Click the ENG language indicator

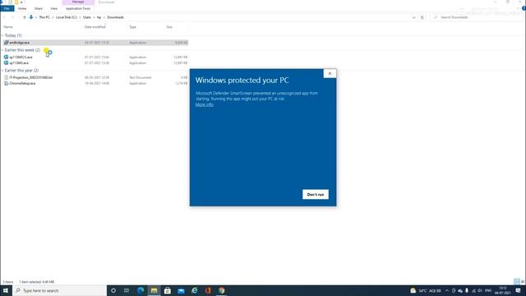[488, 290]
